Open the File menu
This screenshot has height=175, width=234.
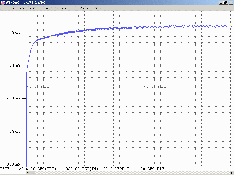[x=4, y=8]
